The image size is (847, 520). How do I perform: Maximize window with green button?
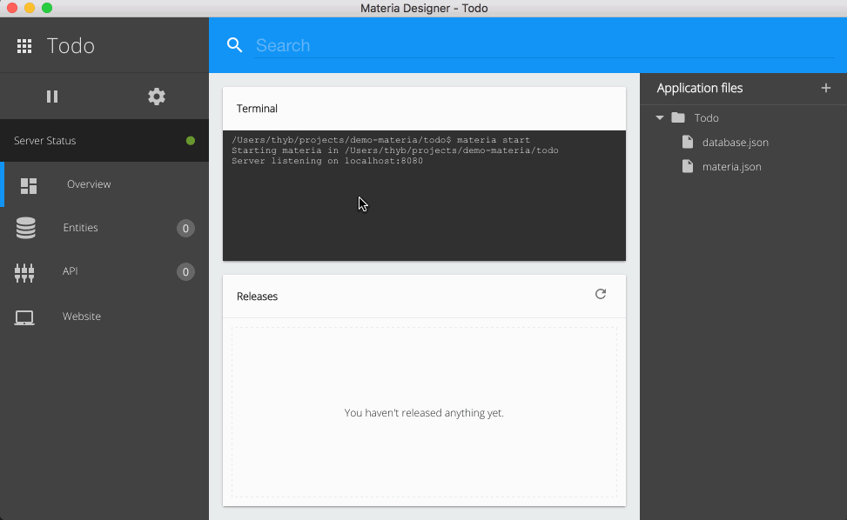coord(47,8)
